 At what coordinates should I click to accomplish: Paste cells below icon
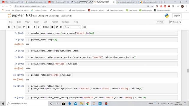coord(29,27)
